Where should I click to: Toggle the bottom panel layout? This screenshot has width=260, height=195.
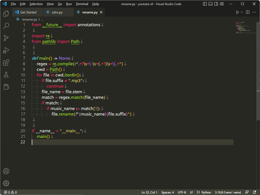coord(211,4)
